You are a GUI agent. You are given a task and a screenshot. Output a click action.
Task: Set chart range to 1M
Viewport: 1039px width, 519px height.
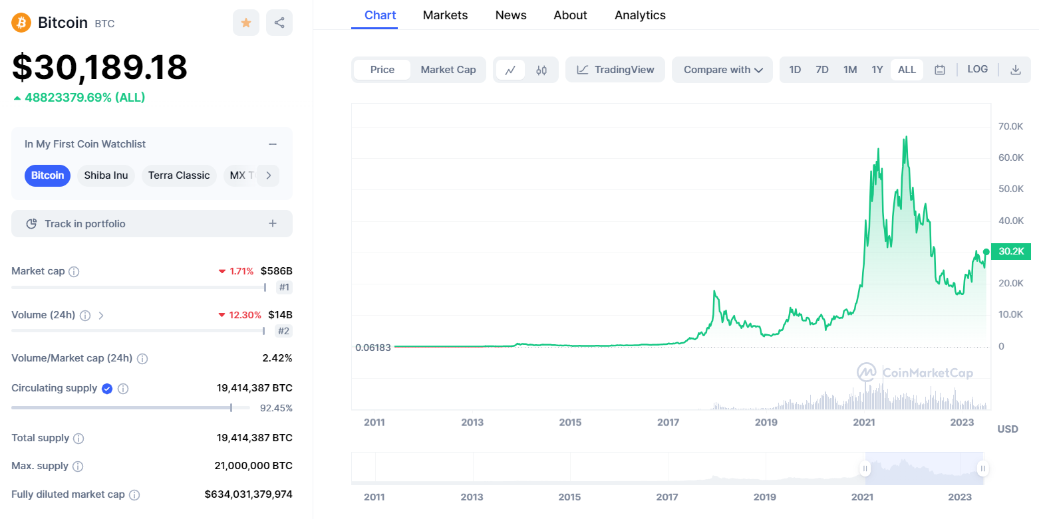[x=850, y=70]
